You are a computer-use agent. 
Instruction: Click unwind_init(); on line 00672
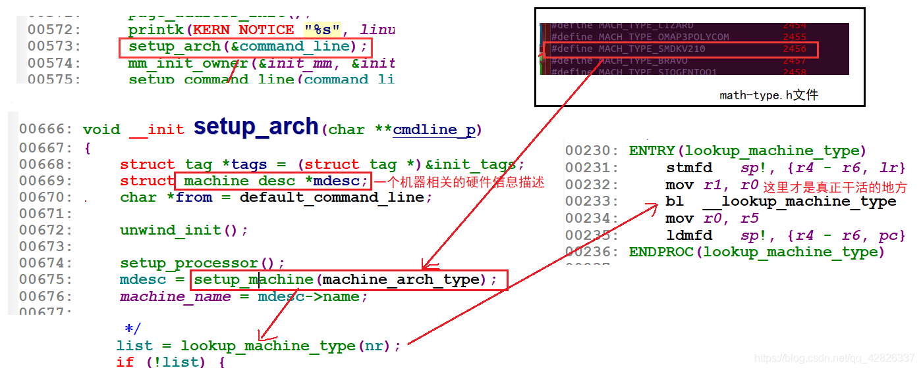point(184,231)
